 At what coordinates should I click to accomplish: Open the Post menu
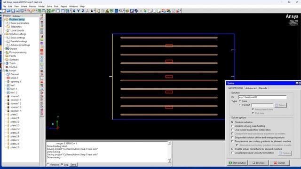click(x=56, y=6)
